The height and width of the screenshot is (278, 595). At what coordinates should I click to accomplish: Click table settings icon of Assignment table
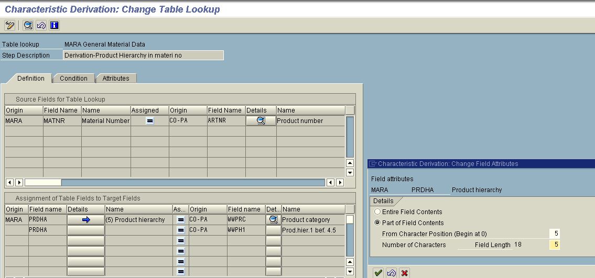(x=350, y=209)
